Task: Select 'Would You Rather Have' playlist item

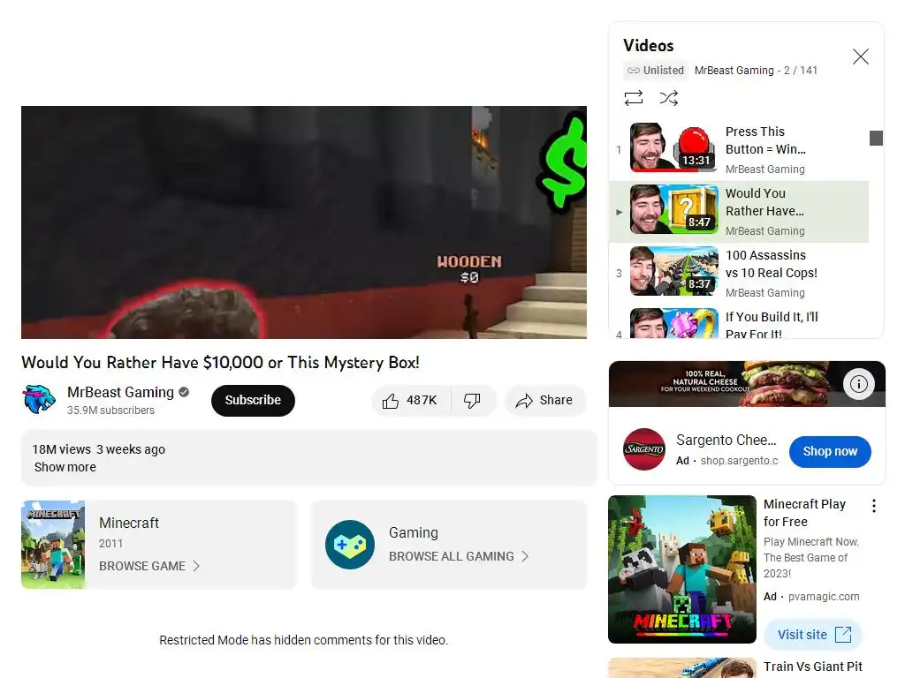Action: point(739,212)
